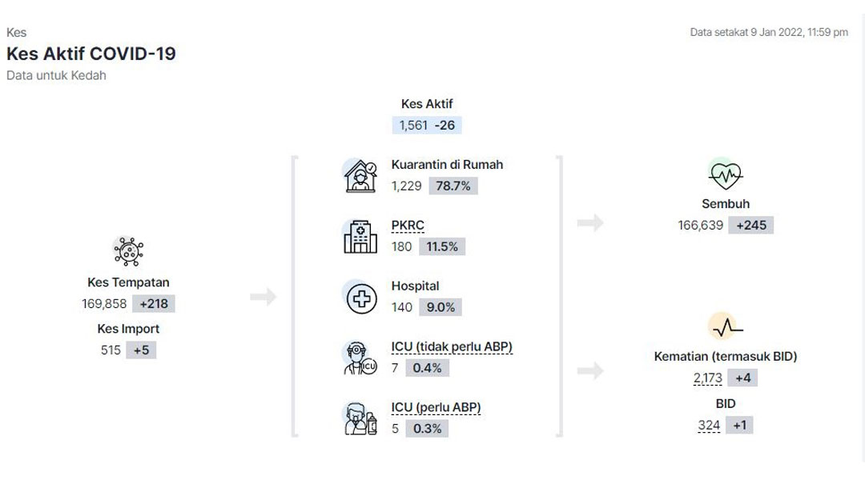Click the Kes Aktif 1,561 -26 badge
The height and width of the screenshot is (480, 865).
(x=427, y=126)
